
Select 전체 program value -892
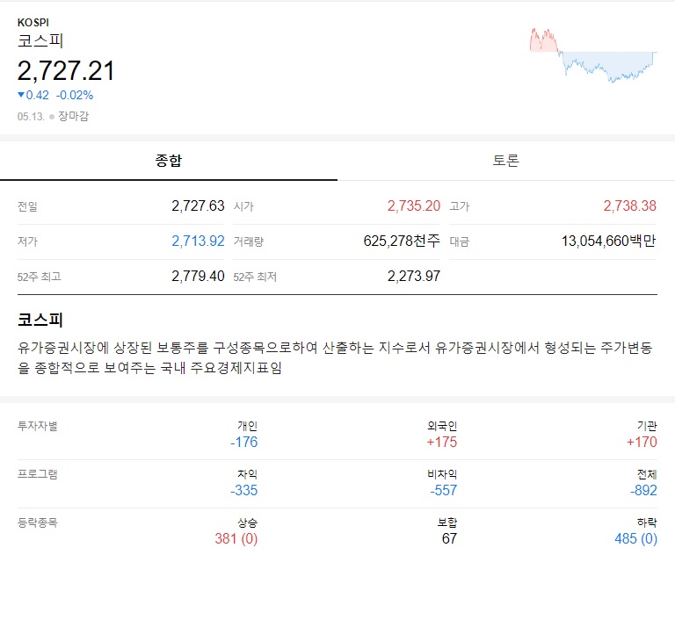pyautogui.click(x=643, y=490)
